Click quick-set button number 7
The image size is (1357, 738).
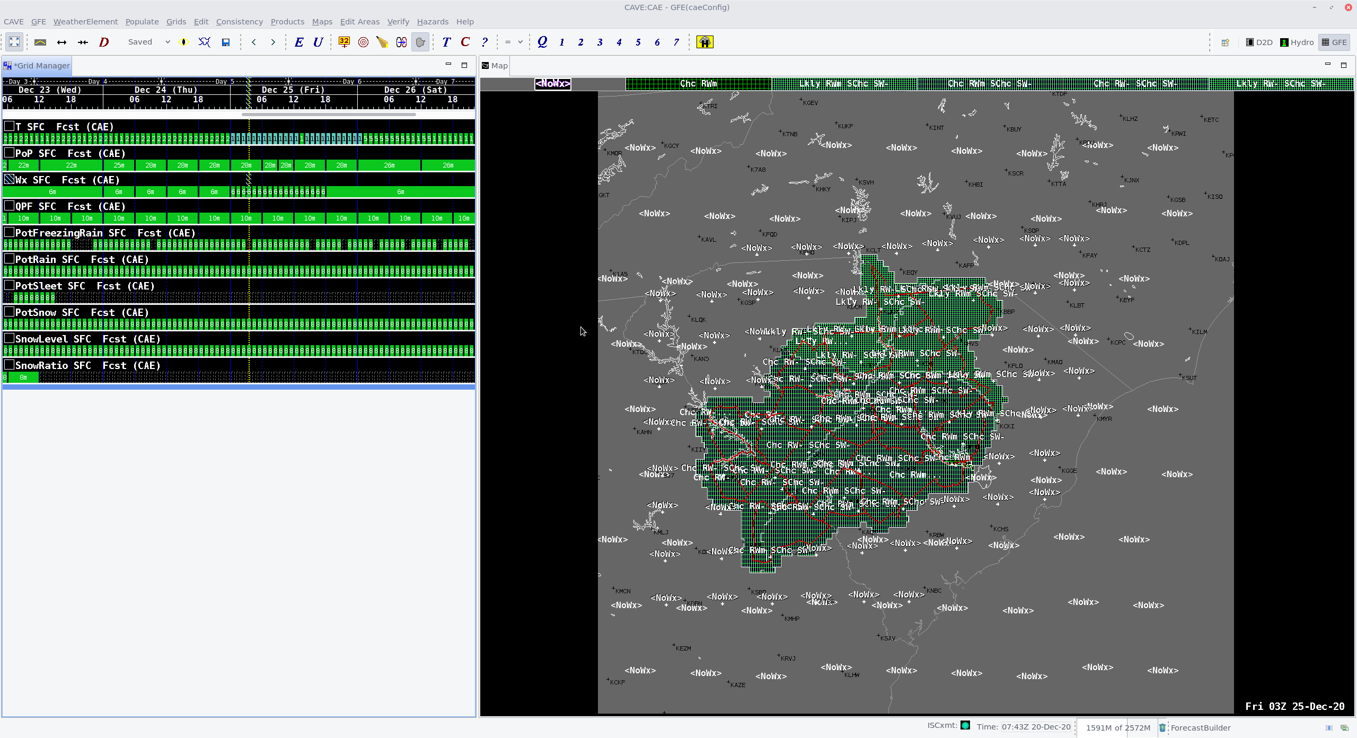coord(676,42)
